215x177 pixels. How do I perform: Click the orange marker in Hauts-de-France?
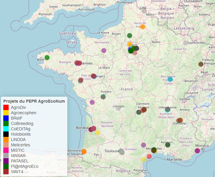click(x=143, y=27)
